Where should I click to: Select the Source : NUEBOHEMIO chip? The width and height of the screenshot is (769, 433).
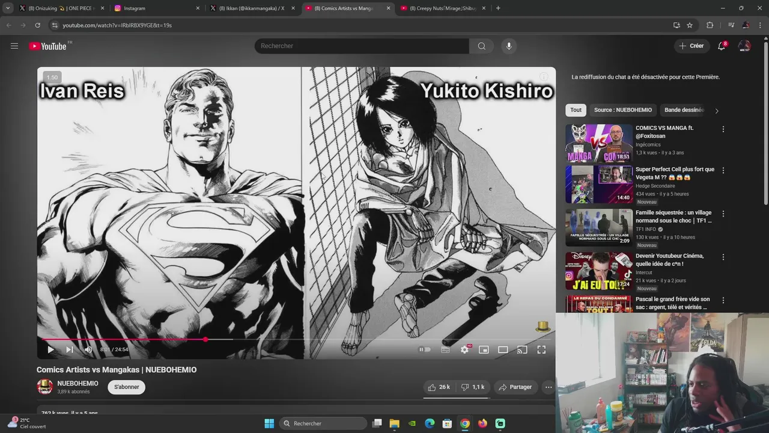623,110
